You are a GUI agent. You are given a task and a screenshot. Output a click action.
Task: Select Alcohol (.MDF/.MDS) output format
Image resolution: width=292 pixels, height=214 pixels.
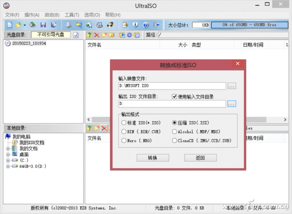click(174, 132)
